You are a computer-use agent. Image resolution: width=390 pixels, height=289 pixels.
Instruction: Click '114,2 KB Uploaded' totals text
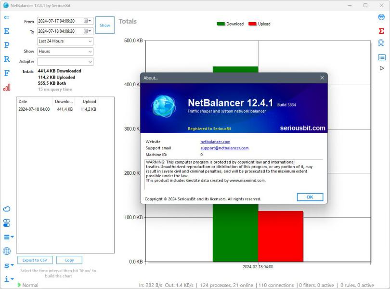point(56,78)
